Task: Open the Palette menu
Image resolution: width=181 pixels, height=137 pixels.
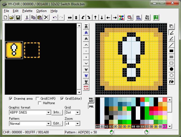Action: [x=27, y=11]
